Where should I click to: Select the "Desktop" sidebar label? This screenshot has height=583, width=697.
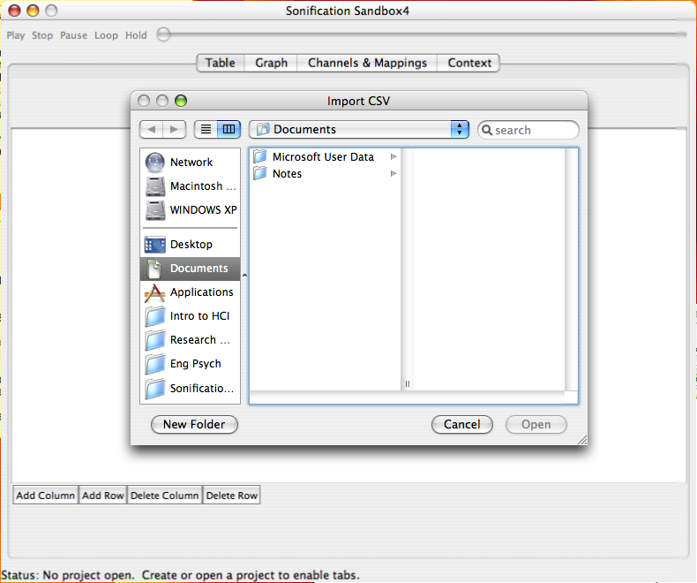[191, 245]
